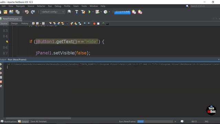220x124 pixels.
Task: Cancel the running task with X button
Action: (x=175, y=122)
